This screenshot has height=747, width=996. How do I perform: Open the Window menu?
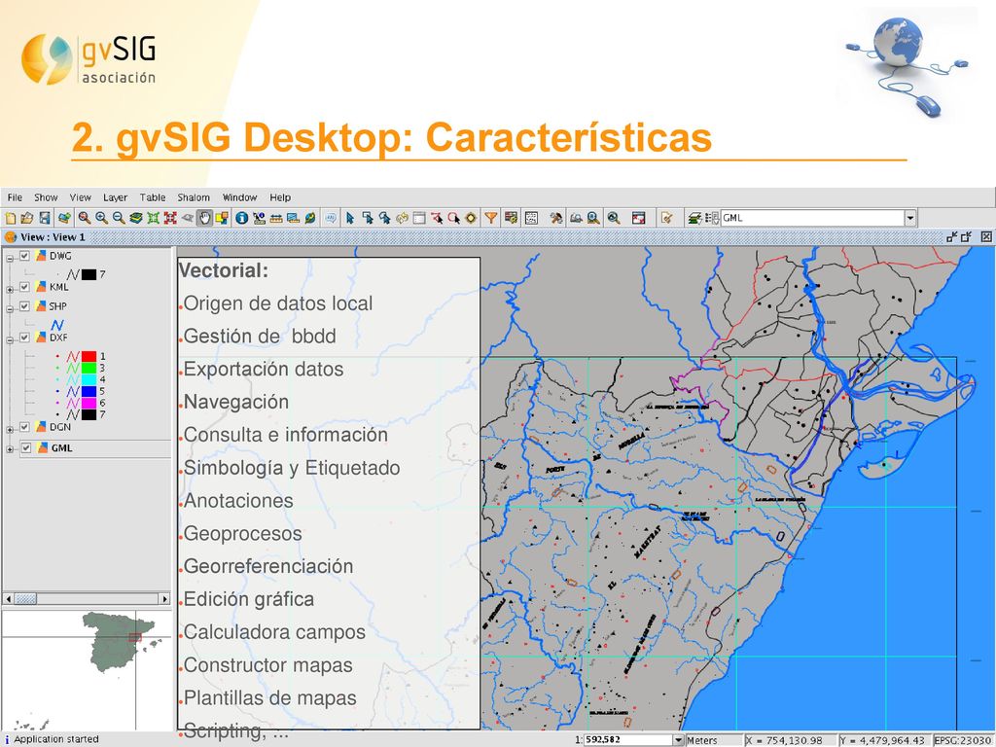click(239, 197)
